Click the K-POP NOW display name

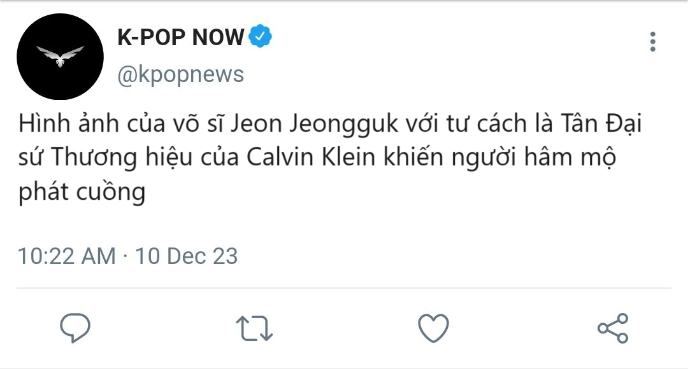[181, 38]
